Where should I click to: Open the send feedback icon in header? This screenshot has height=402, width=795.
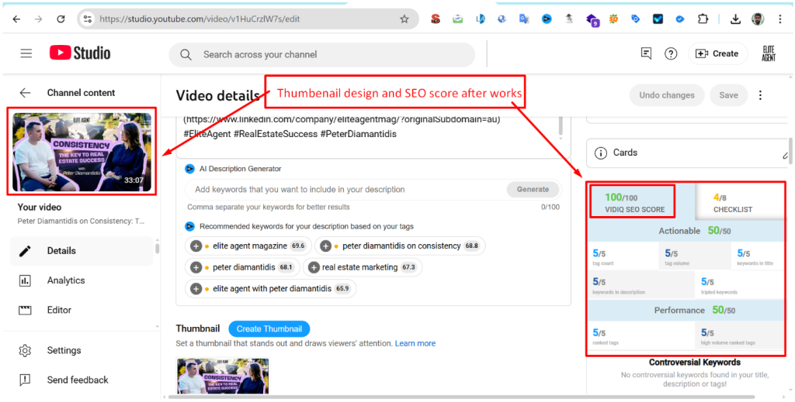coord(646,53)
